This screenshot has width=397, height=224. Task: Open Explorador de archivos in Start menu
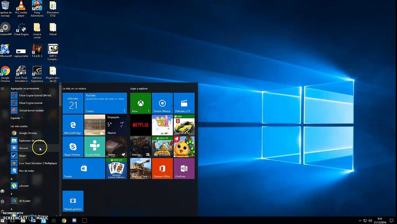point(34,141)
